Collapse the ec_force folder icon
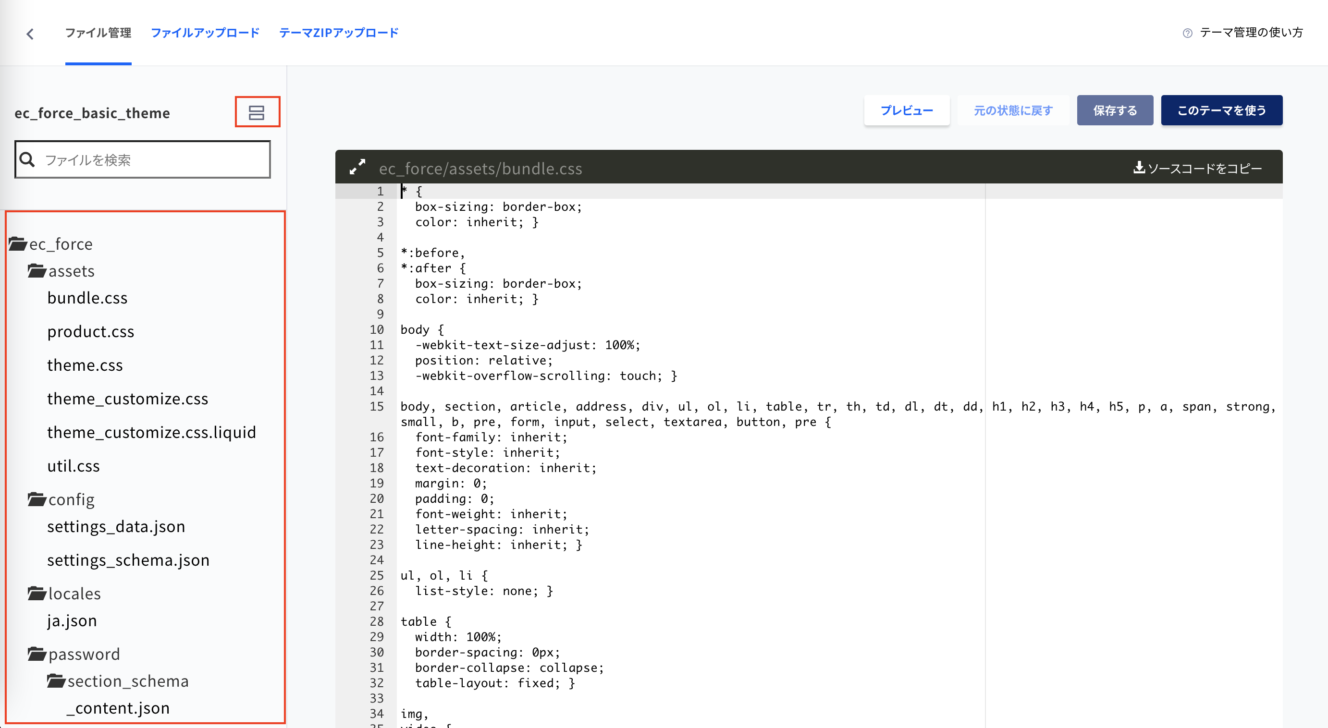1328x728 pixels. [18, 243]
